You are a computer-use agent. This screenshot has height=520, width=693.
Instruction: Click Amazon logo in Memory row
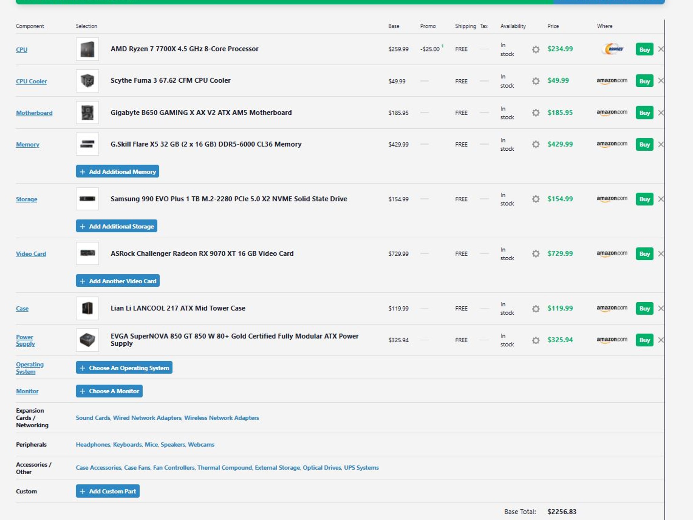[612, 144]
